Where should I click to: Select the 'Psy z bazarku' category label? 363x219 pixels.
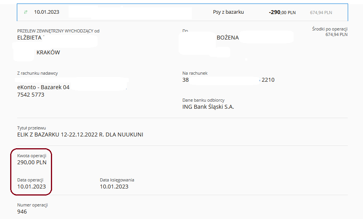(x=228, y=12)
